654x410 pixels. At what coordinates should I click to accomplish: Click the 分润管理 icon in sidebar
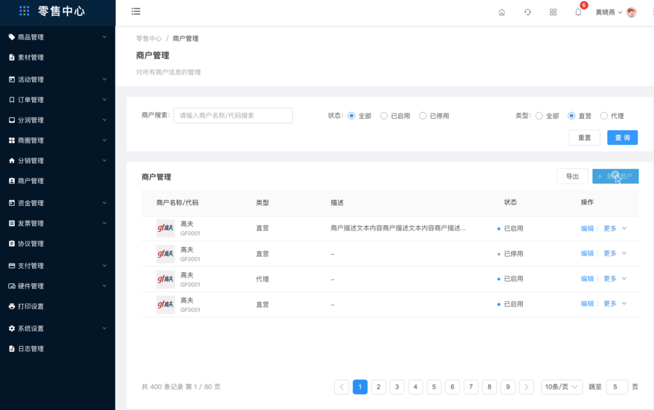click(12, 120)
